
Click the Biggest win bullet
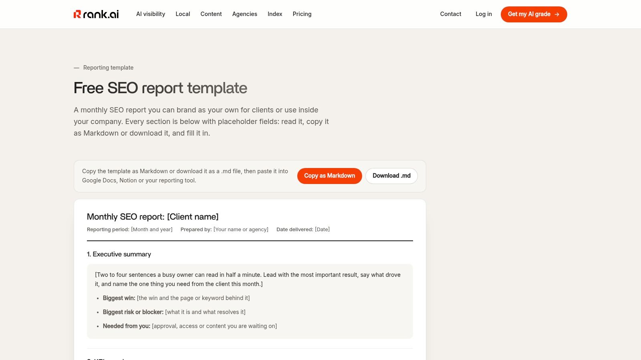tap(176, 298)
